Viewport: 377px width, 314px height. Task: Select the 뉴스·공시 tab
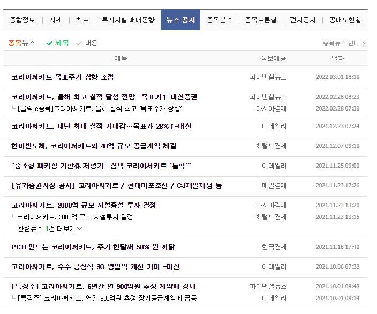[x=180, y=20]
